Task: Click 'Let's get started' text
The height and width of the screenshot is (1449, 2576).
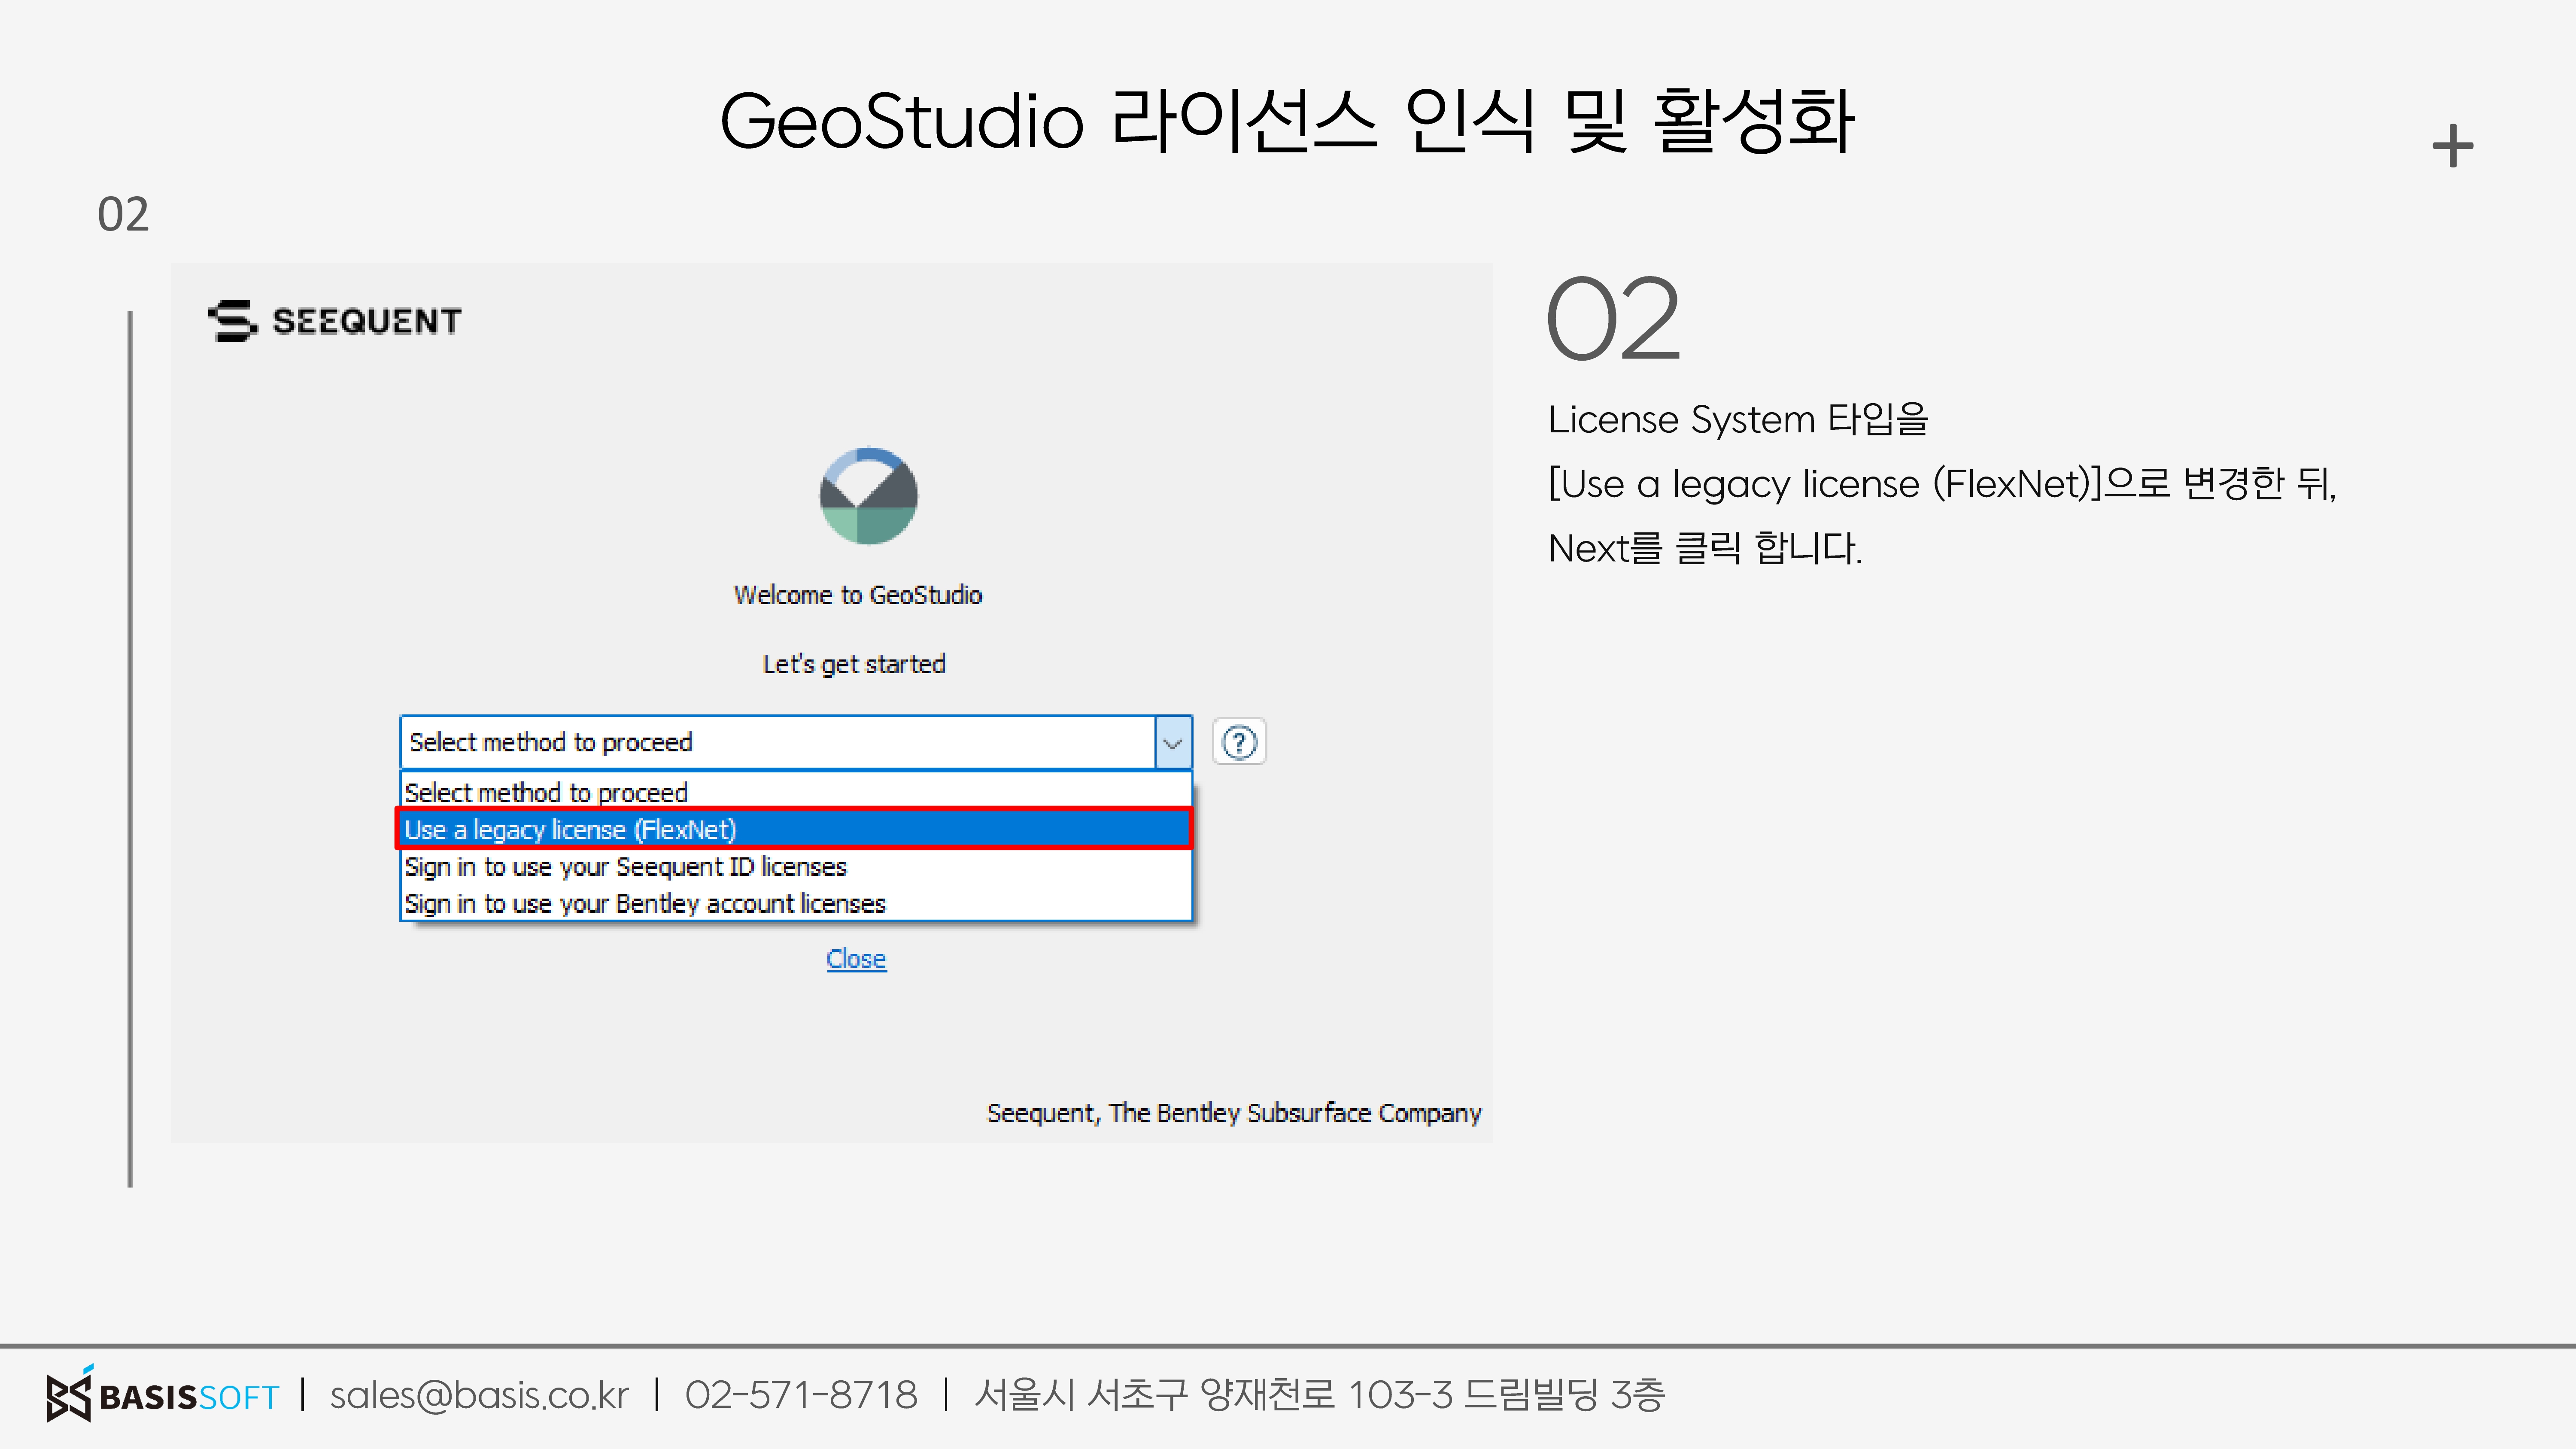Action: 854,664
